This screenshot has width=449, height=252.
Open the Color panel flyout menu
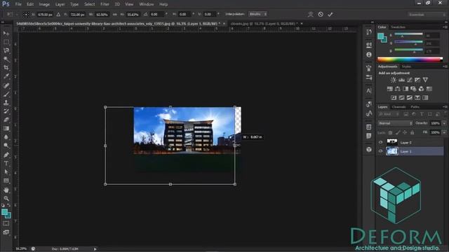(445, 27)
